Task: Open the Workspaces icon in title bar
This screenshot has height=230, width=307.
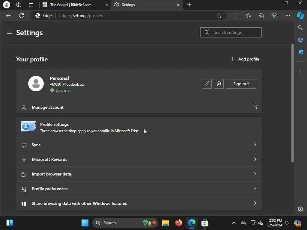Action: coord(19,5)
